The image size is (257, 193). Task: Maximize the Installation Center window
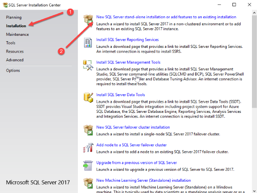point(234,5)
